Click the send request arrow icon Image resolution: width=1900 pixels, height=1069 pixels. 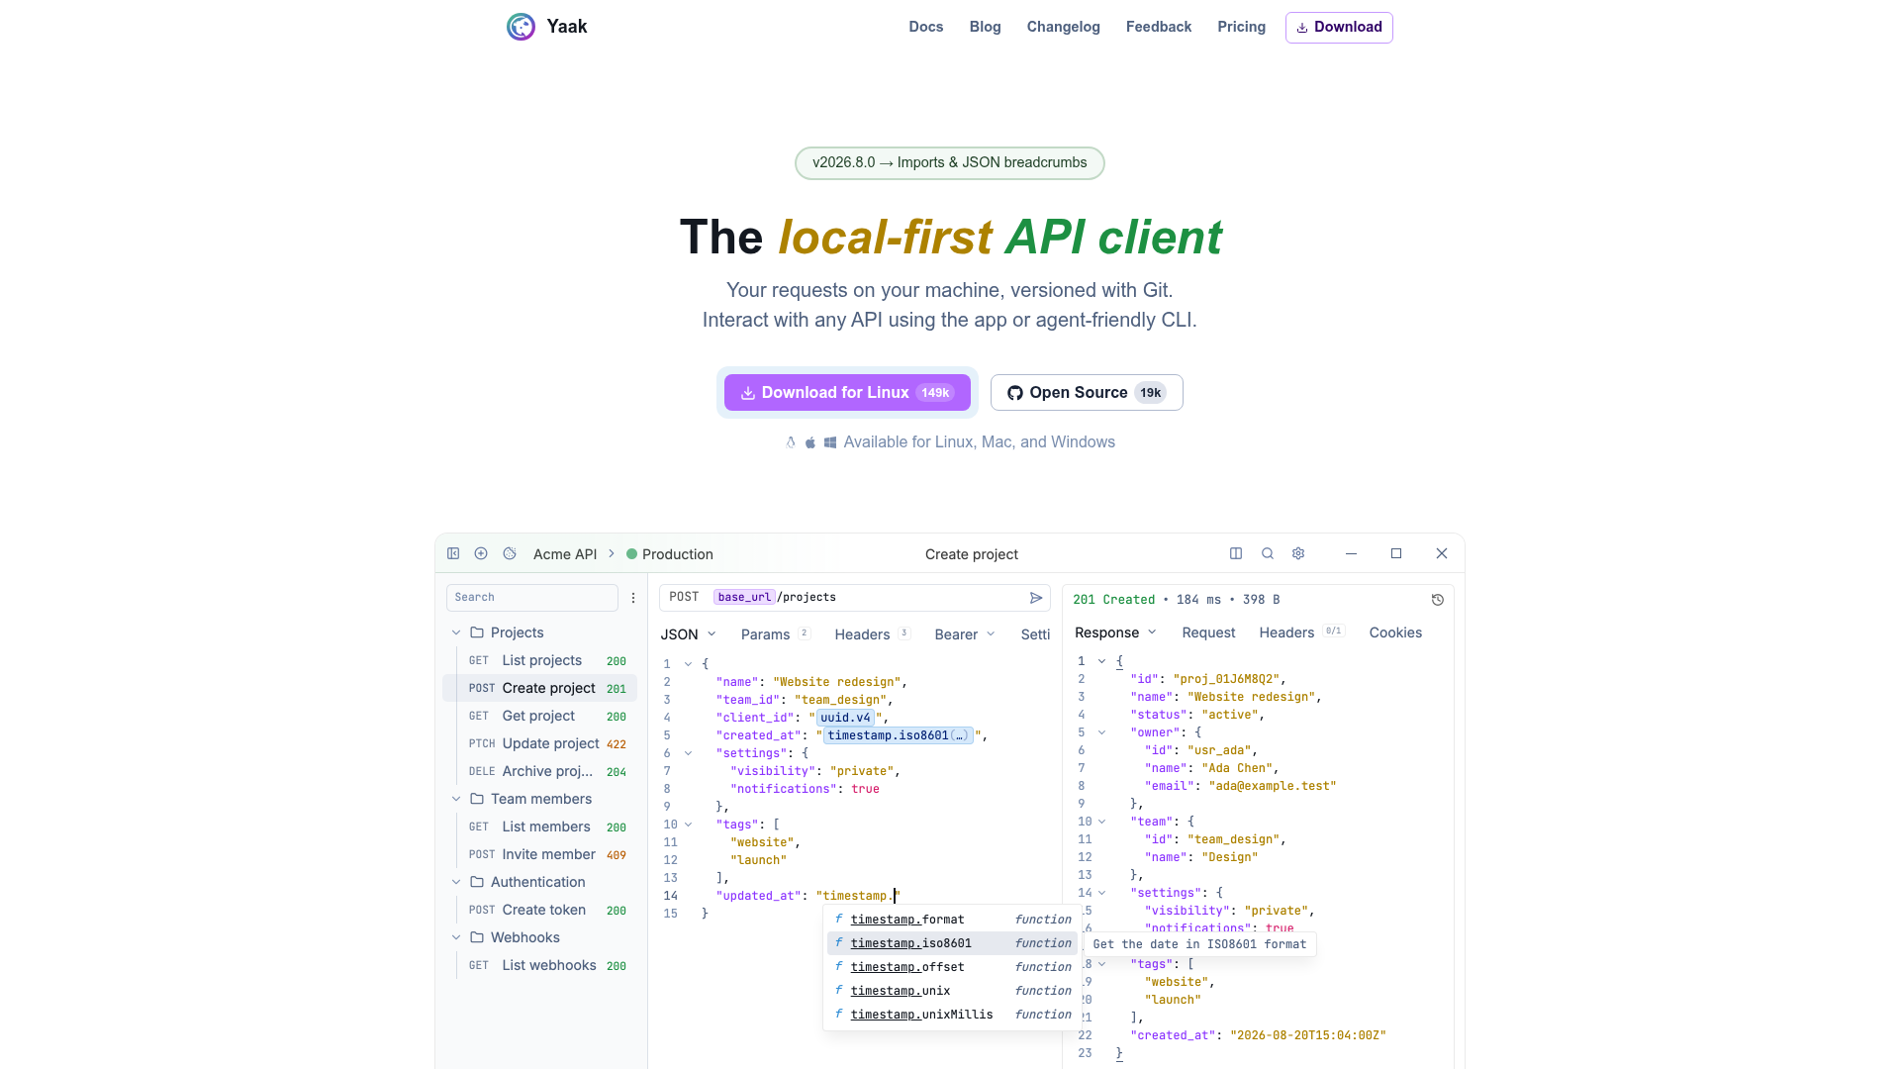(x=1036, y=598)
